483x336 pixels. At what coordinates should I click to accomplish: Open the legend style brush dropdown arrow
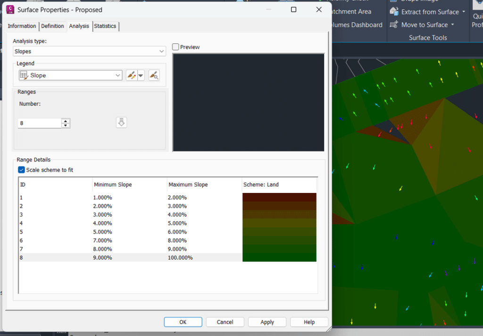point(141,75)
